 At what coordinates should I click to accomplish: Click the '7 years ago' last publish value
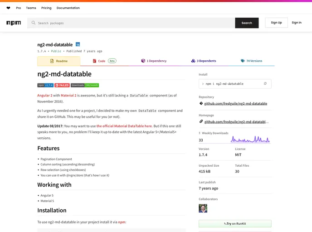(208, 188)
